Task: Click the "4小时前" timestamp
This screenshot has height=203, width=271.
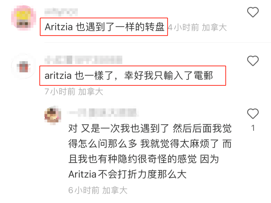Action: click(x=183, y=27)
